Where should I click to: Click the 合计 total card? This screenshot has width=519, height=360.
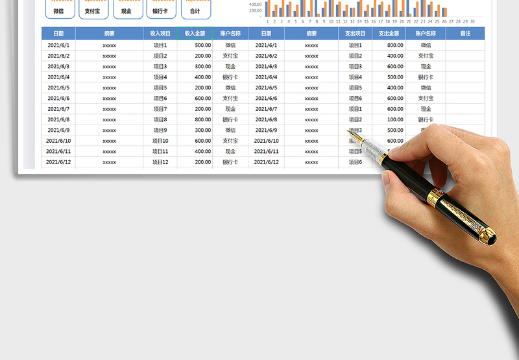pyautogui.click(x=195, y=9)
